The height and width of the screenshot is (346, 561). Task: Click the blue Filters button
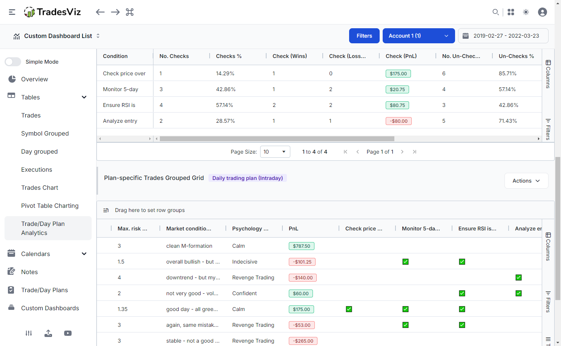364,36
